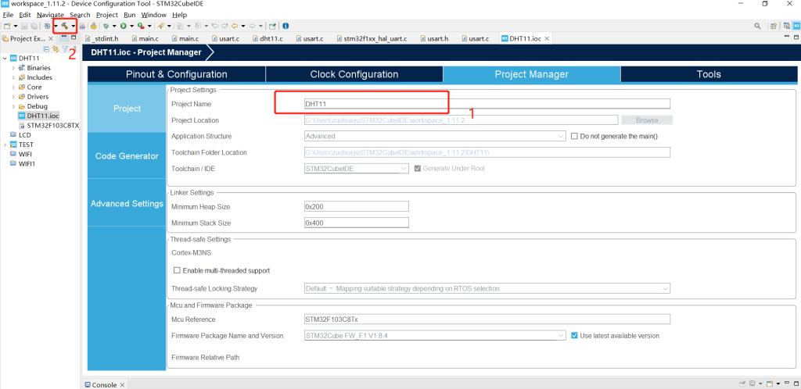
Task: Click the Pin Editor icon in toolbar
Action: point(272,26)
